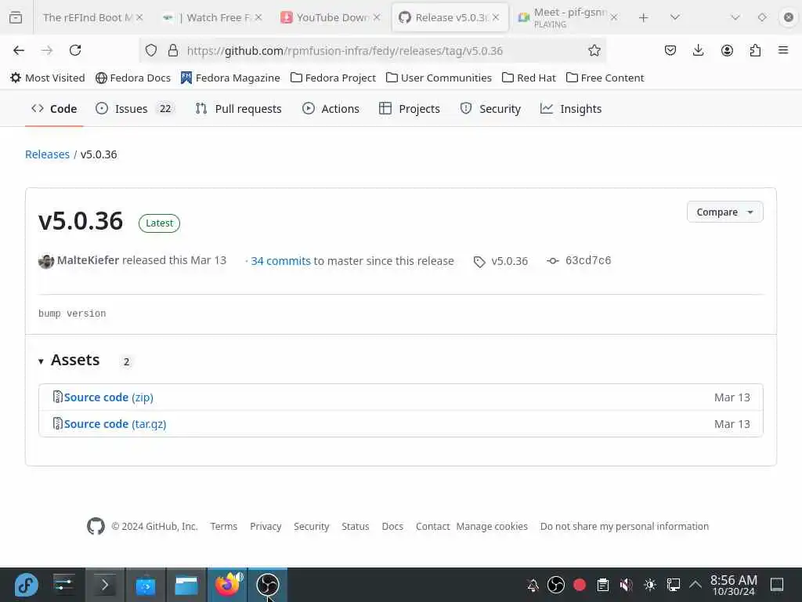Reload the current GitHub page
802x602 pixels.
click(75, 50)
